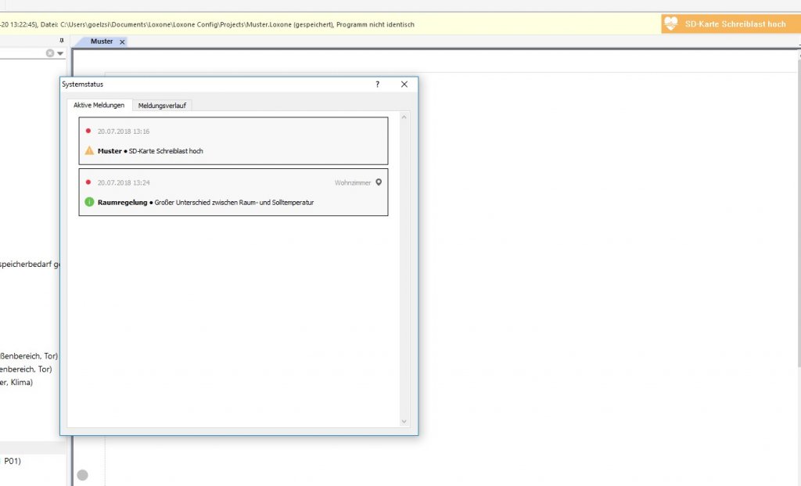Click the SD-Karte Schreiblast hoch banner text

(735, 24)
